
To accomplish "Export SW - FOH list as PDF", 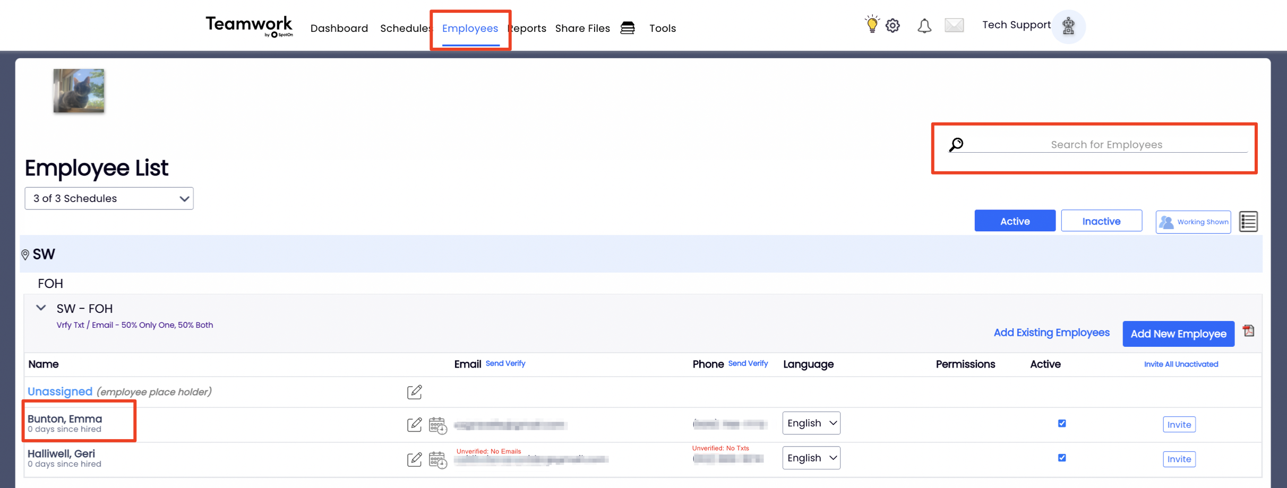I will (1248, 331).
